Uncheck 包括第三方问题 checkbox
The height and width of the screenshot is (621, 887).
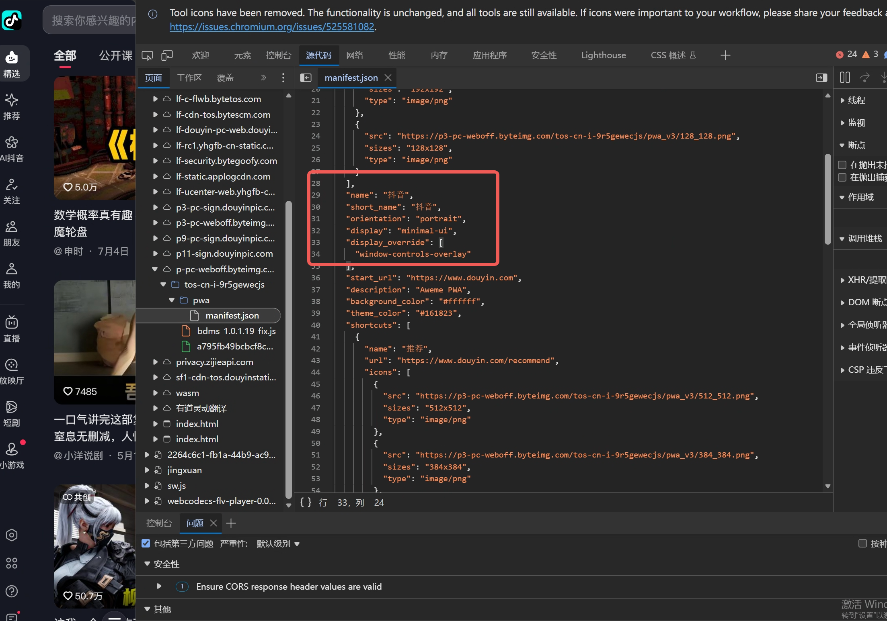click(146, 543)
